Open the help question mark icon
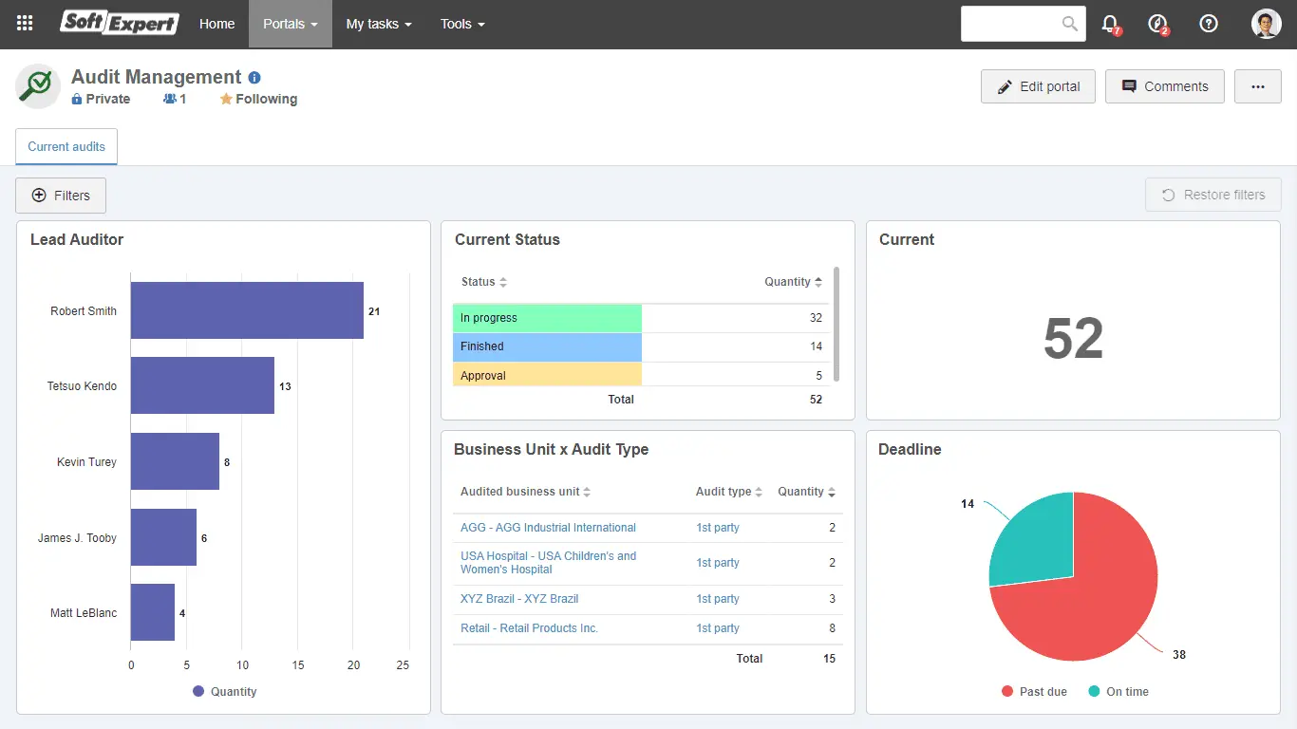 tap(1208, 24)
